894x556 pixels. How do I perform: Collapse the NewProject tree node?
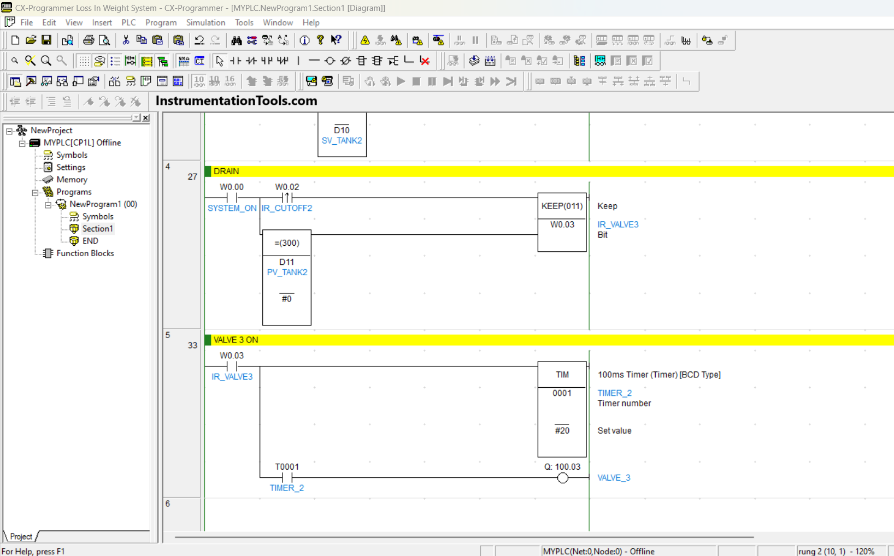point(9,131)
